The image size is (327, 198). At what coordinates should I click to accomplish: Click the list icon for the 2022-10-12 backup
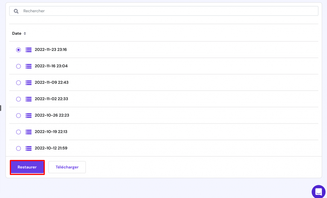[x=28, y=148]
